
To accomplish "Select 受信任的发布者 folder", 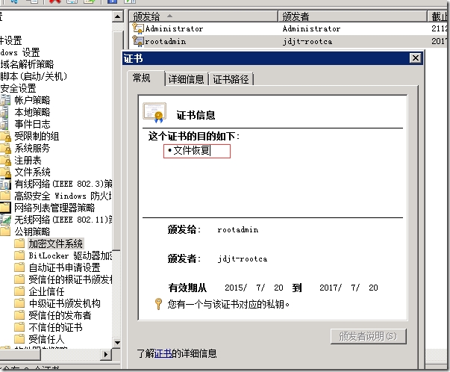I will coord(60,315).
